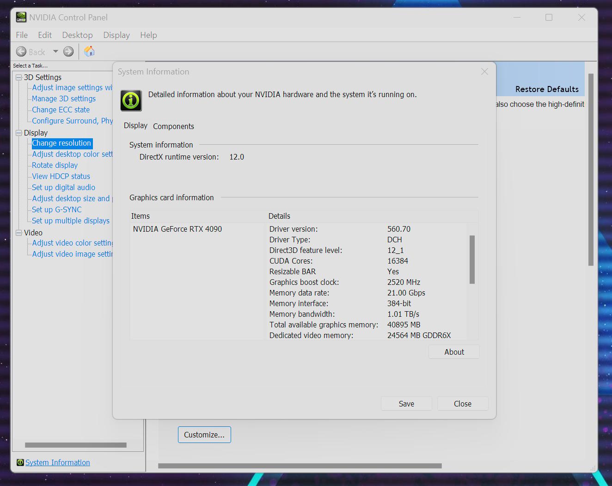
Task: Open the System Information link
Action: click(x=58, y=462)
